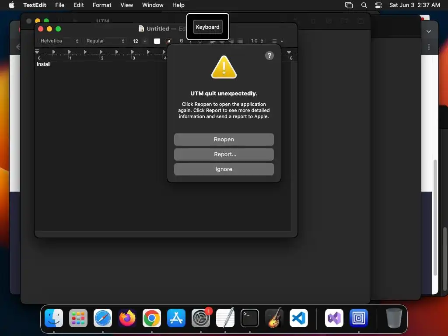
Task: Open Safari in the Dock
Action: [103, 318]
